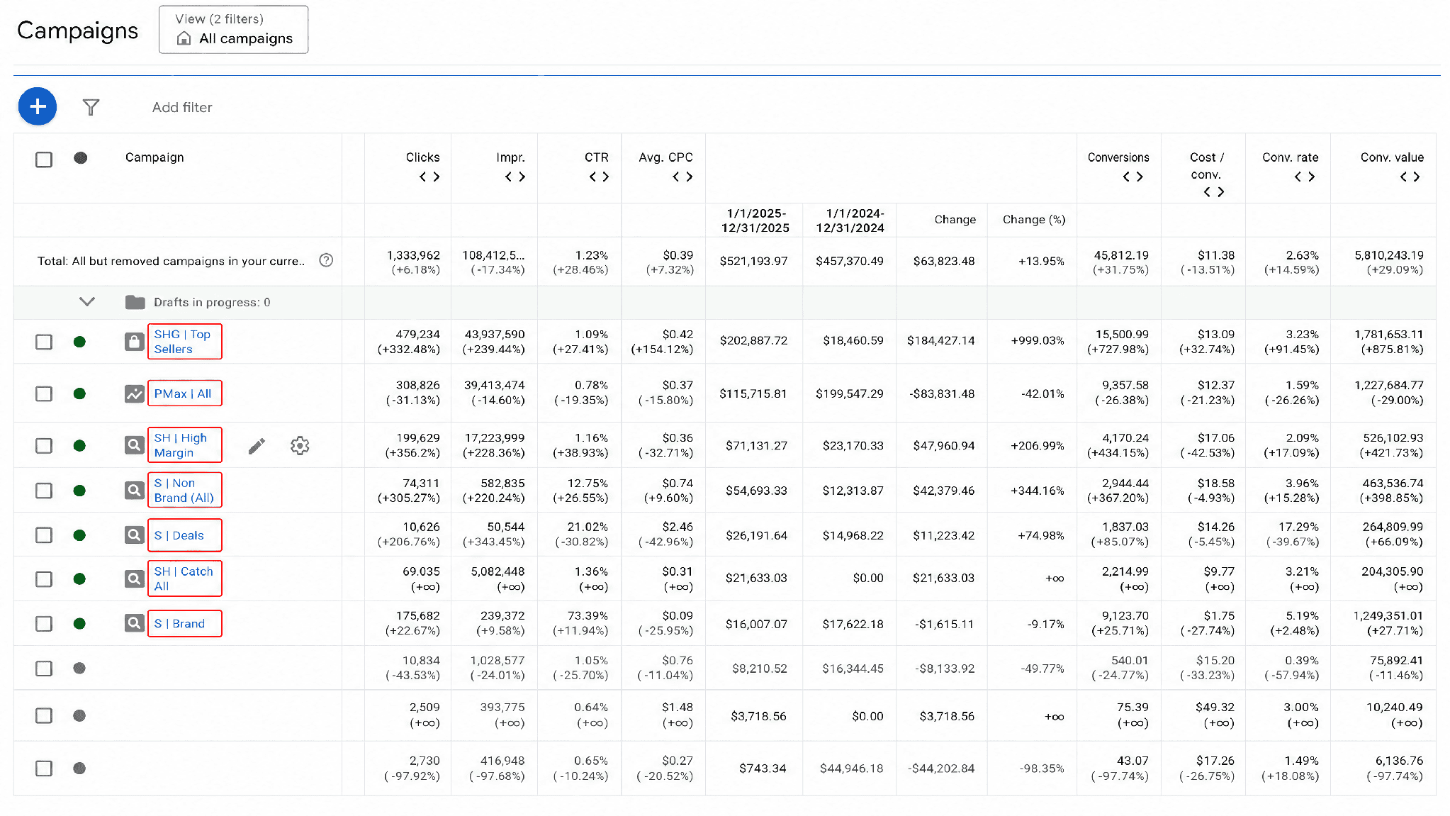Open the SHG | Top Sellers campaign link
The height and width of the screenshot is (816, 1450).
pyautogui.click(x=184, y=342)
